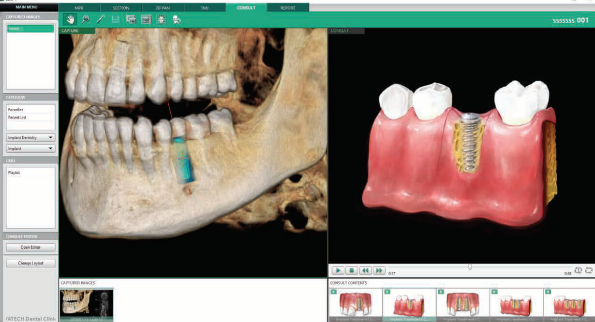Fast-forward the consult video

(380, 270)
